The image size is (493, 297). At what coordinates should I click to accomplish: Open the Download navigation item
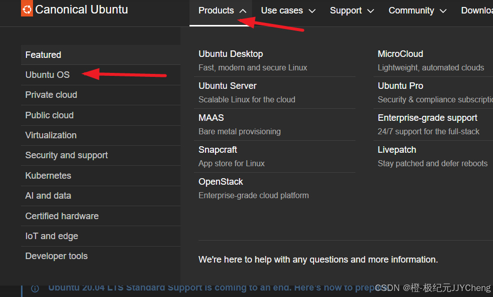pos(476,11)
